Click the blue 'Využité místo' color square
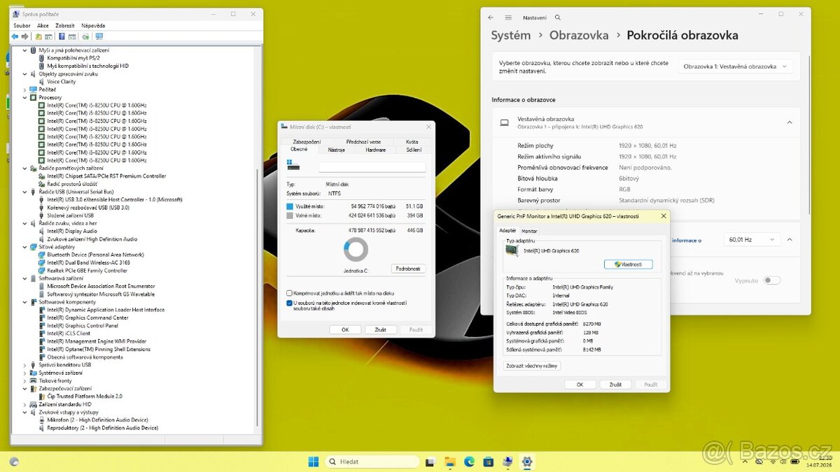This screenshot has width=840, height=472. tap(290, 206)
